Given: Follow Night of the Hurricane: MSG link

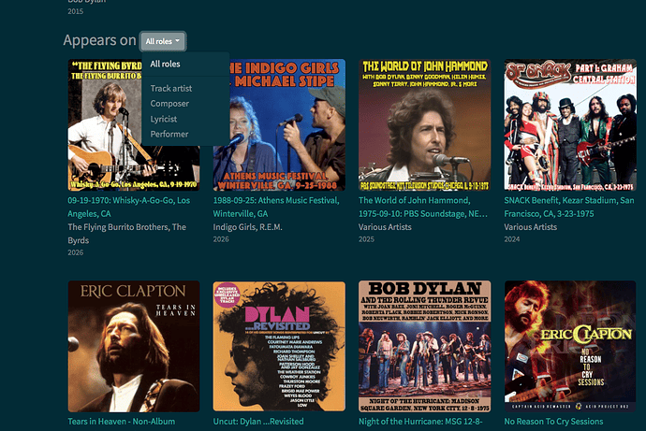Looking at the screenshot, I should 420,422.
